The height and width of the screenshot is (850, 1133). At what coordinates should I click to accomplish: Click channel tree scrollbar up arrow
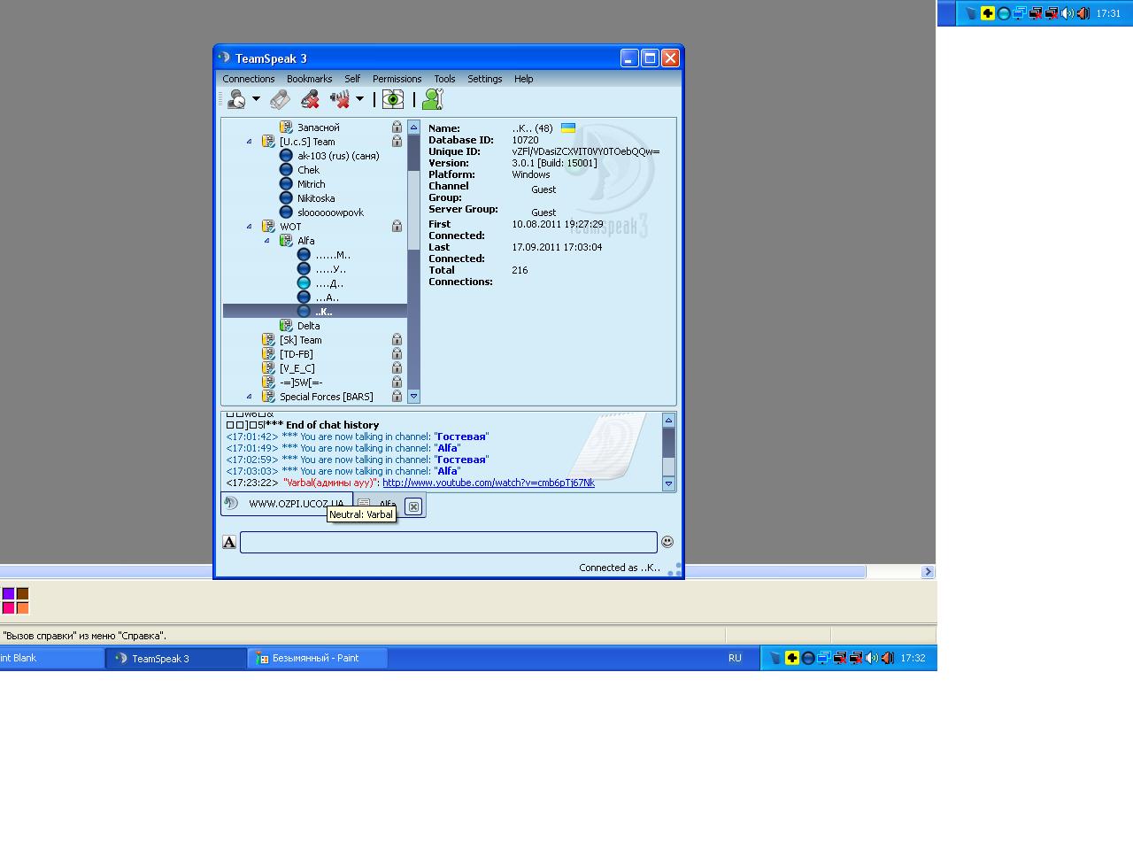(x=413, y=127)
